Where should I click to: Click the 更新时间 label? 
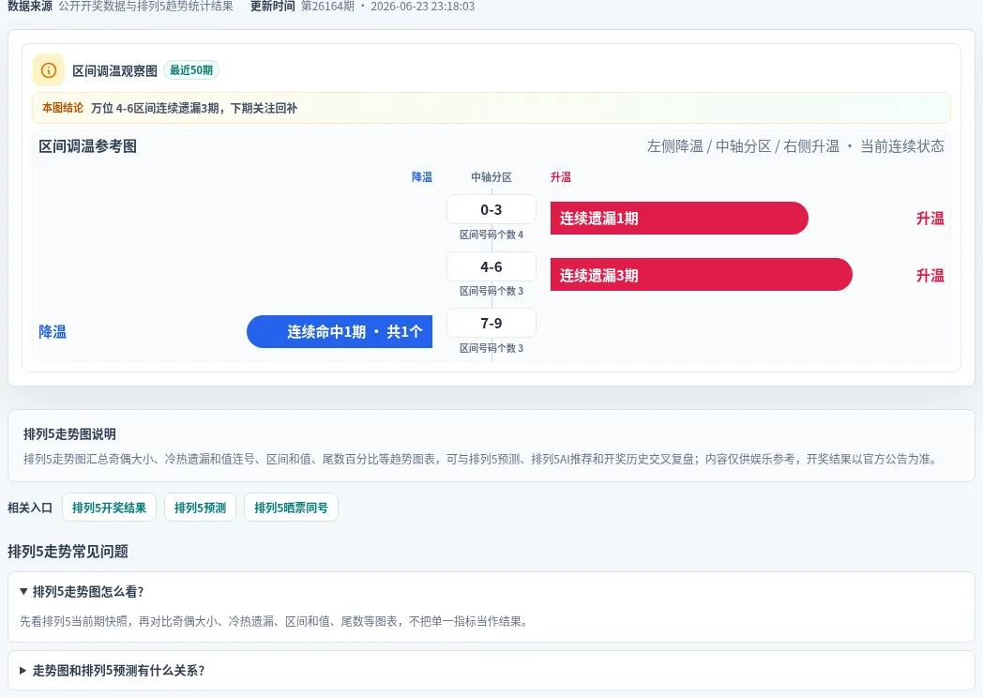pos(273,7)
